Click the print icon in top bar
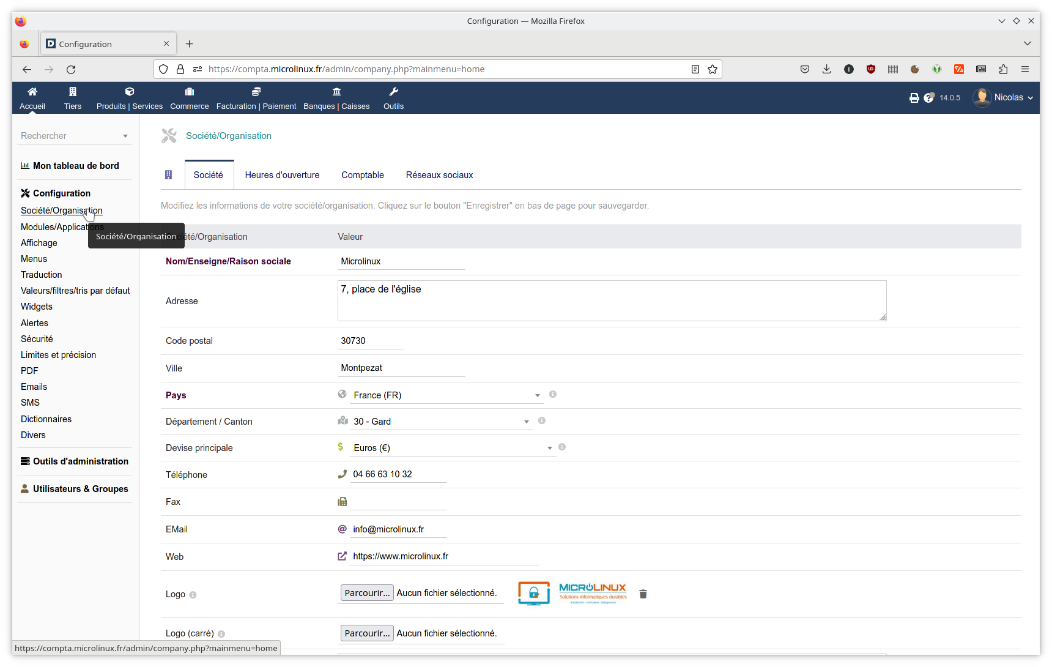This screenshot has height=667, width=1052. pos(914,98)
